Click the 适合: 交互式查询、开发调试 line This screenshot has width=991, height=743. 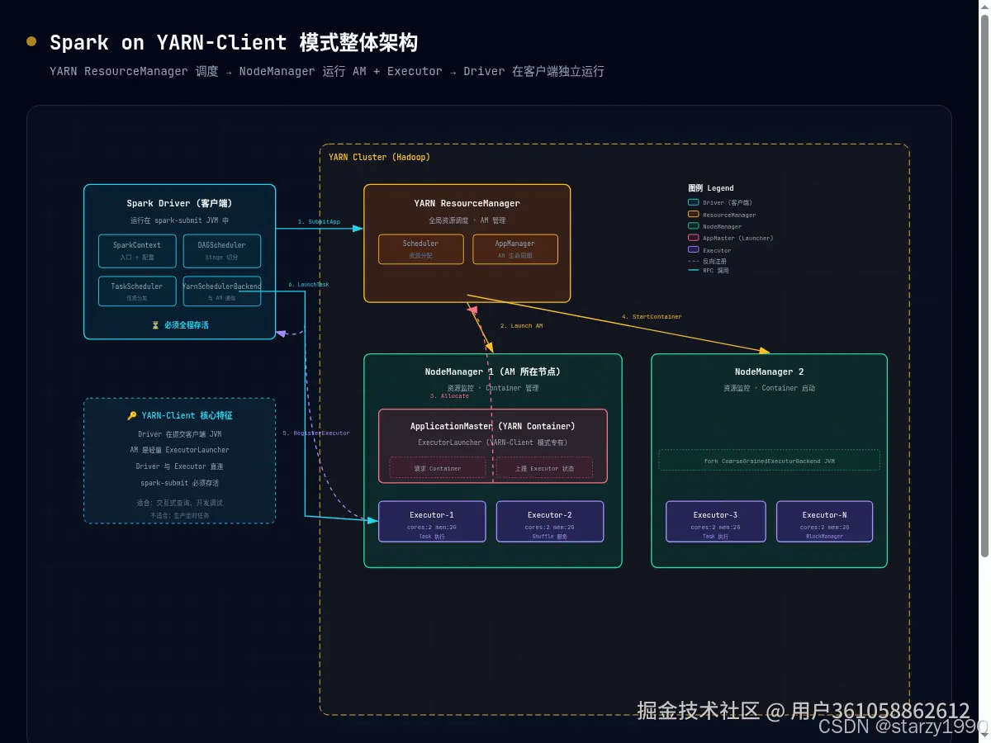pos(179,503)
